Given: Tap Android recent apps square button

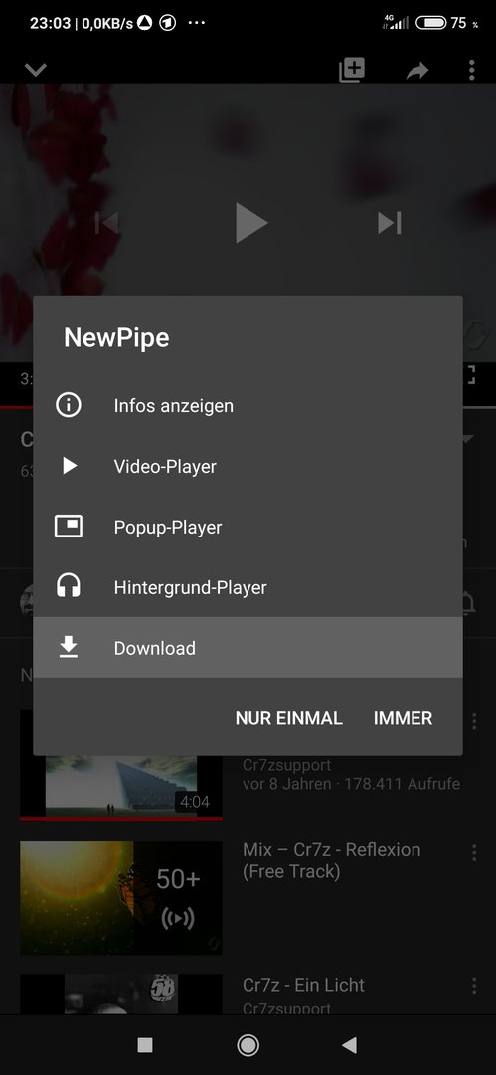Looking at the screenshot, I should click(145, 1045).
